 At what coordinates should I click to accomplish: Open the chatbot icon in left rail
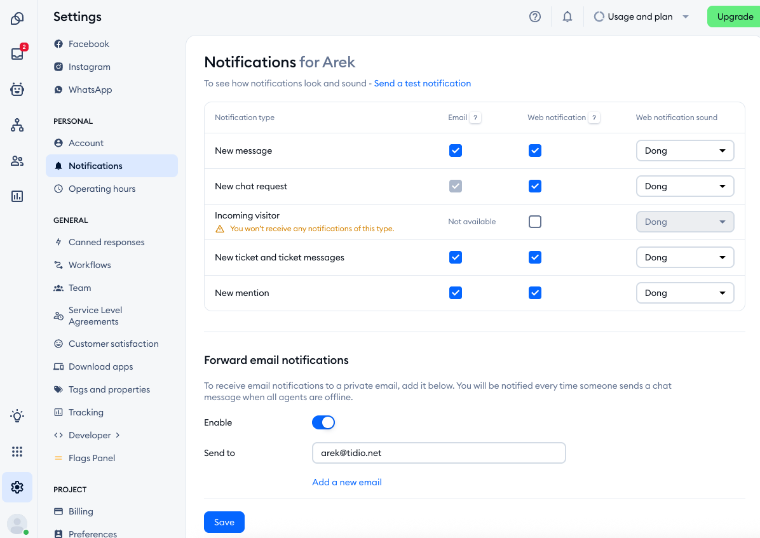click(17, 90)
